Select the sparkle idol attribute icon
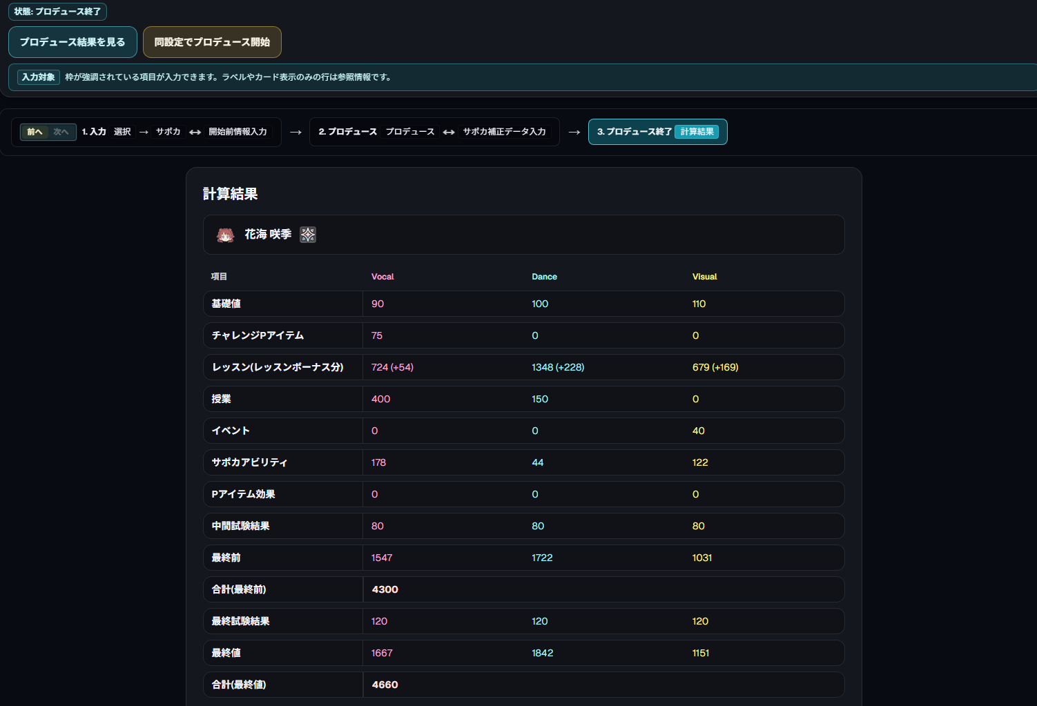 click(308, 235)
